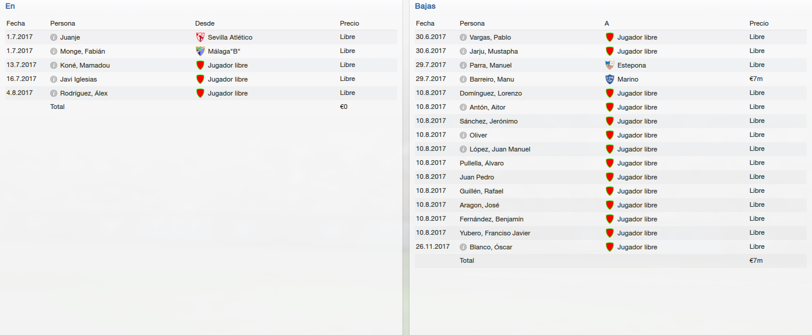Click the Marino club crest
812x335 pixels.
click(610, 79)
